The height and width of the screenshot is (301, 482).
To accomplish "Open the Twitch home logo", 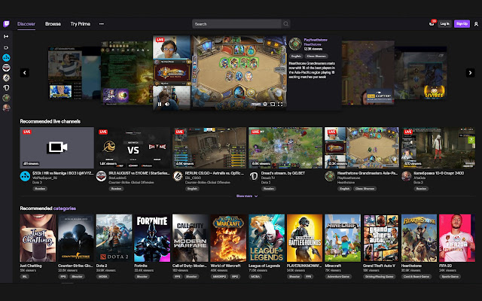I will [6, 24].
